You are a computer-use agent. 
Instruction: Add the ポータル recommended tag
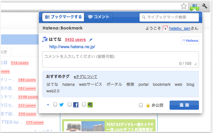pos(114,84)
